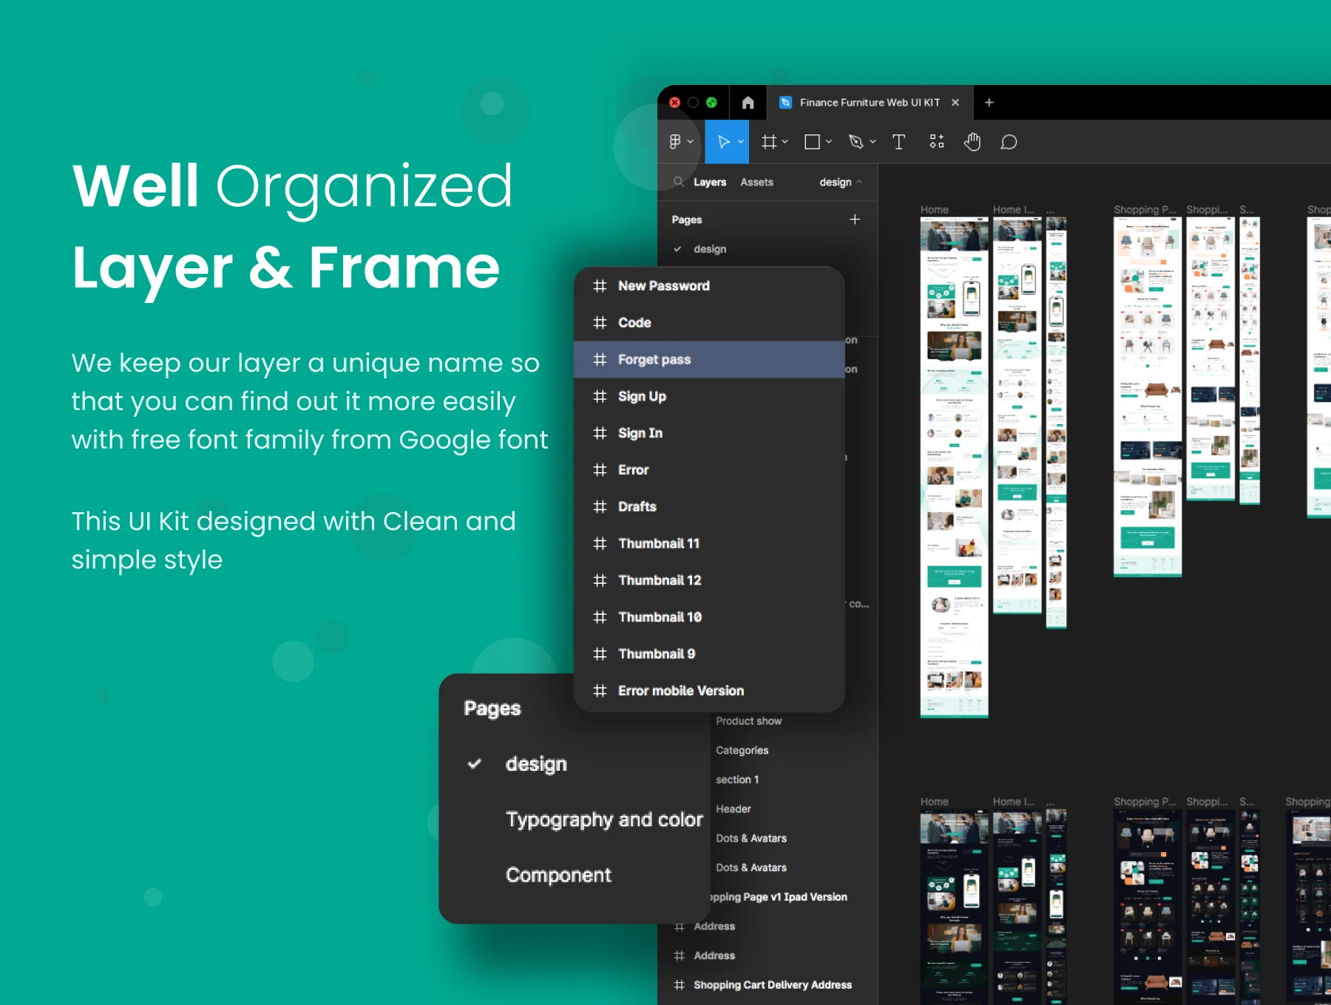Expand the shape tools dropdown arrow

[829, 142]
